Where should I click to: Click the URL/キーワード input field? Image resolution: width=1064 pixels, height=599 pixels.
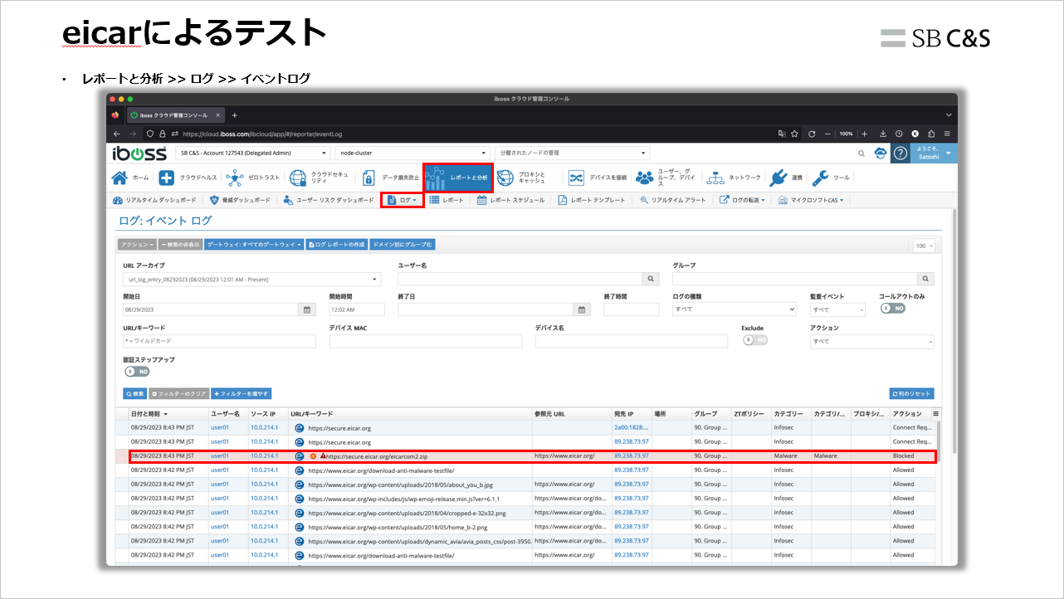pos(220,341)
